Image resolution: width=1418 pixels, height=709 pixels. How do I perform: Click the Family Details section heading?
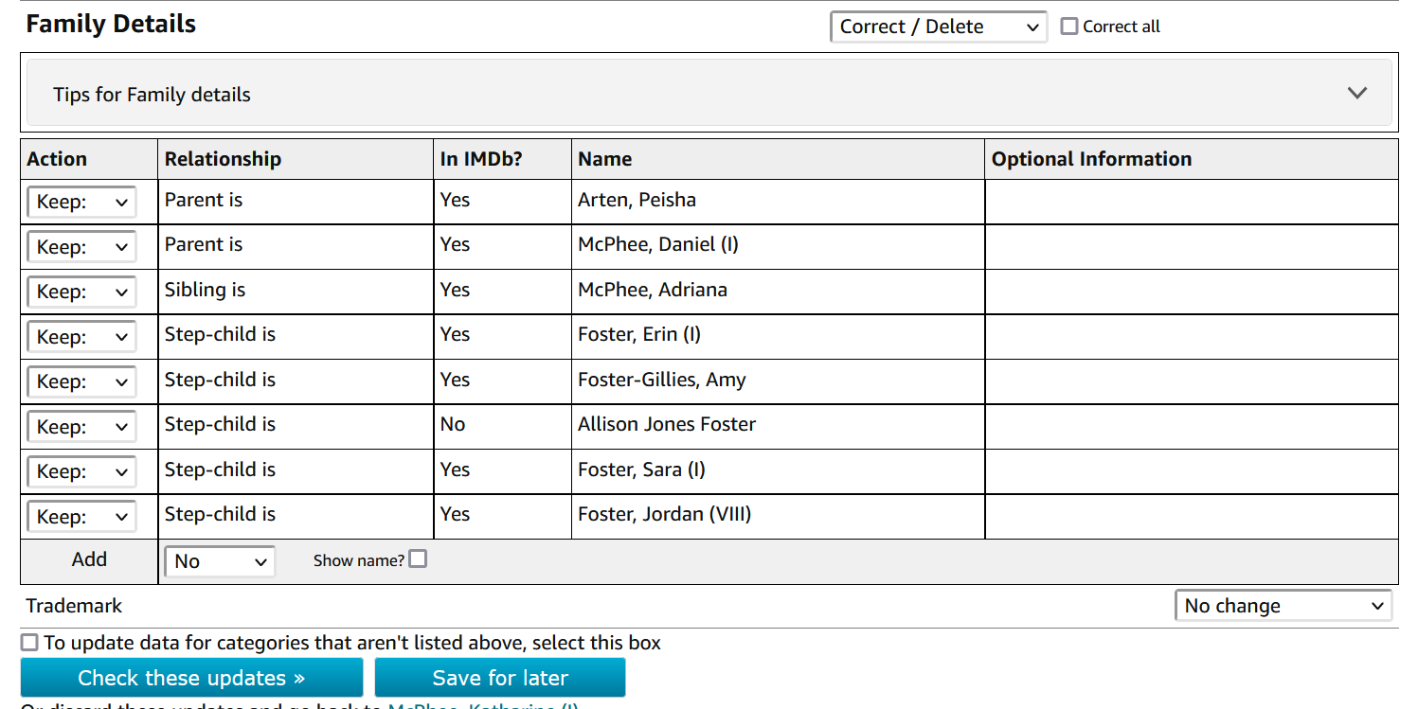111,25
